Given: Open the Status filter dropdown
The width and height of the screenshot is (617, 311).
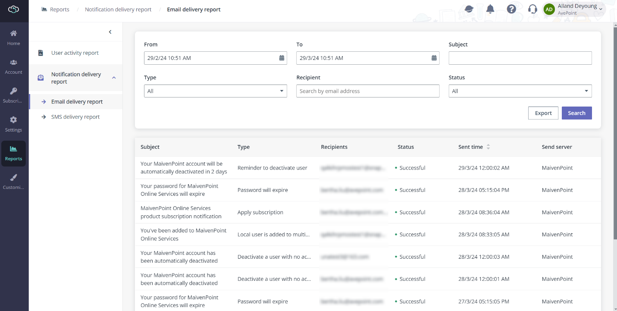Looking at the screenshot, I should click(520, 91).
